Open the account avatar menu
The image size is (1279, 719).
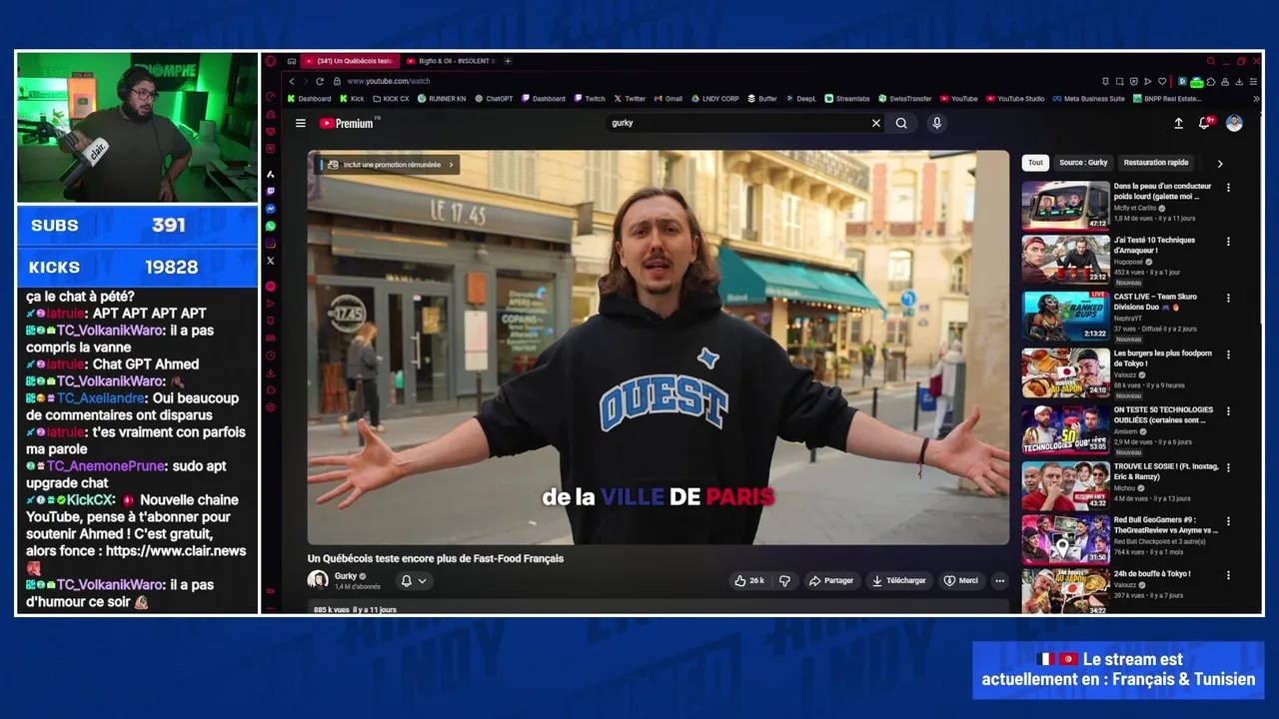click(1234, 123)
